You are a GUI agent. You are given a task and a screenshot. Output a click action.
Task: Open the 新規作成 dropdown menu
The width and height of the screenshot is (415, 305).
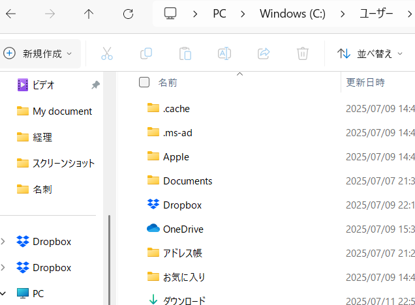click(x=39, y=53)
